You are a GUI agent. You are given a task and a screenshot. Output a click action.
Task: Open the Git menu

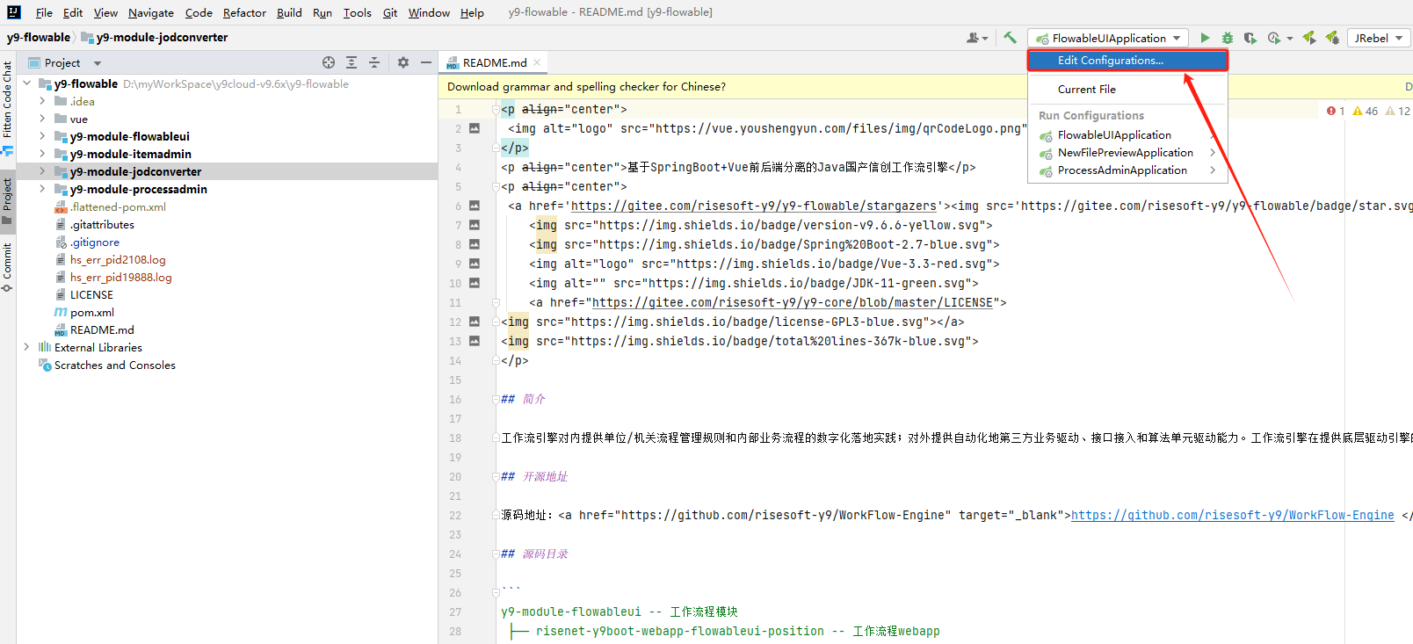390,12
